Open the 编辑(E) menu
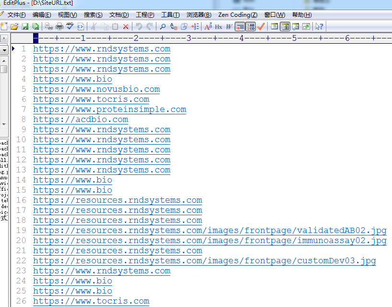 (42, 15)
